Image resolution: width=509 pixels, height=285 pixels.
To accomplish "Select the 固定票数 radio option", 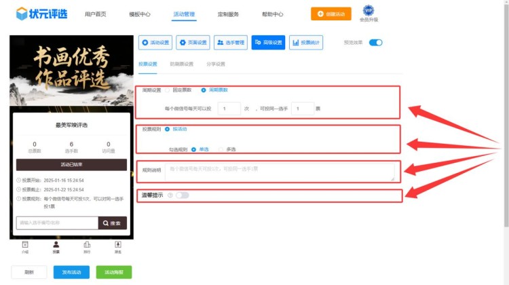I will (168, 90).
